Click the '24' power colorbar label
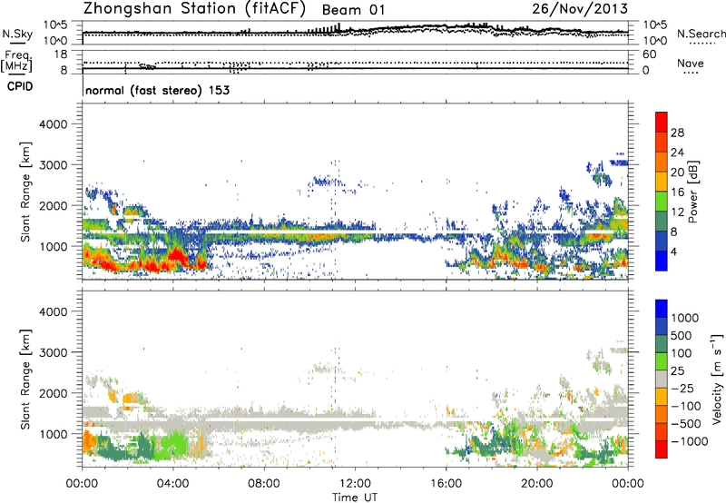 click(x=677, y=153)
